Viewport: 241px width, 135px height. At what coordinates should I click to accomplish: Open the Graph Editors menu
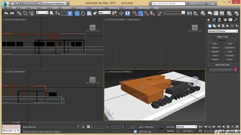pyautogui.click(x=98, y=8)
